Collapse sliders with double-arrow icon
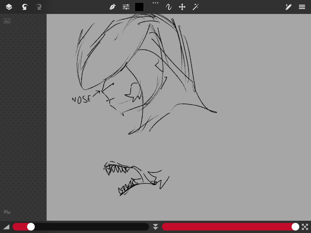 156,227
